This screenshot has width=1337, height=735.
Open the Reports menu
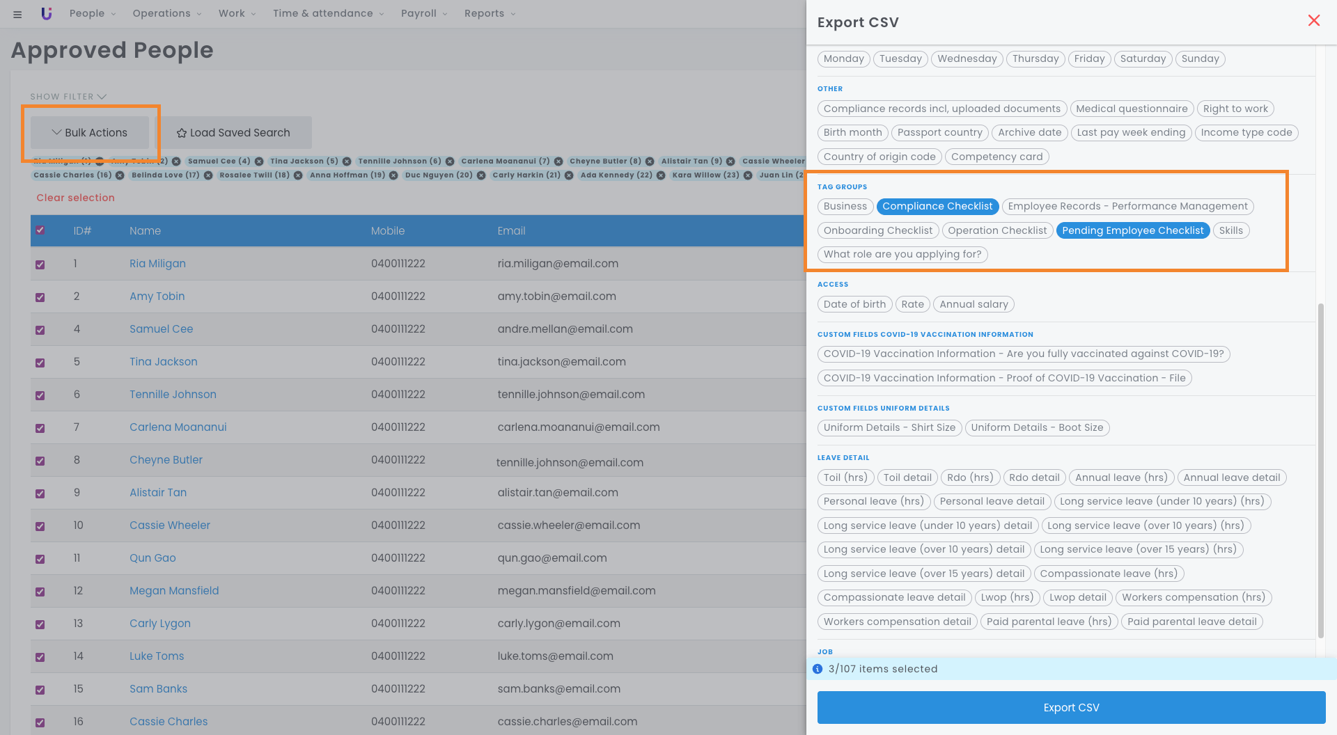(490, 13)
